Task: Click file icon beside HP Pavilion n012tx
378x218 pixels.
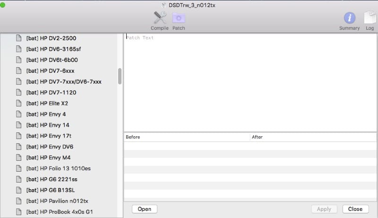Action: tap(19, 201)
